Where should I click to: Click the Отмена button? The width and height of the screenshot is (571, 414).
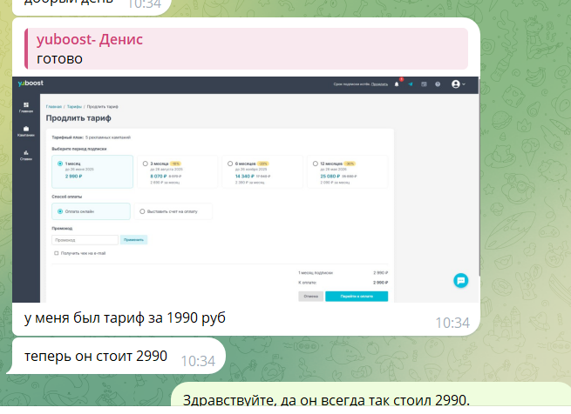310,297
